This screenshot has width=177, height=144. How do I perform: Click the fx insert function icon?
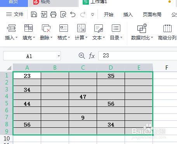click(x=92, y=56)
